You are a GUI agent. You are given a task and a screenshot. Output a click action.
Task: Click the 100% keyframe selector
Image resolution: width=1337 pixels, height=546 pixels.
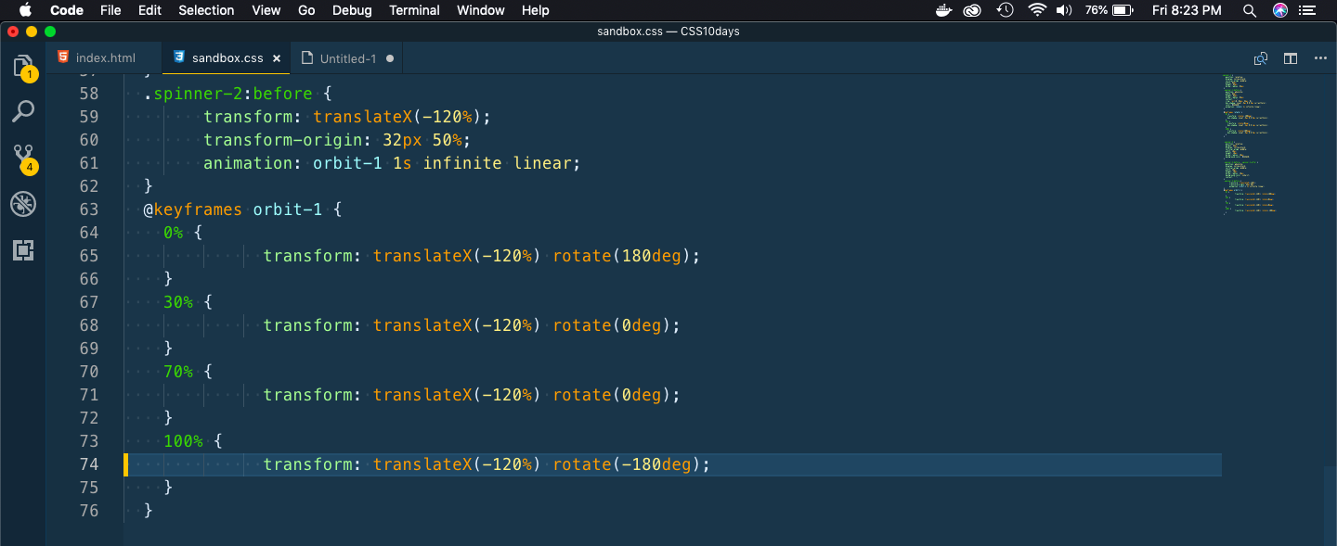(x=183, y=441)
